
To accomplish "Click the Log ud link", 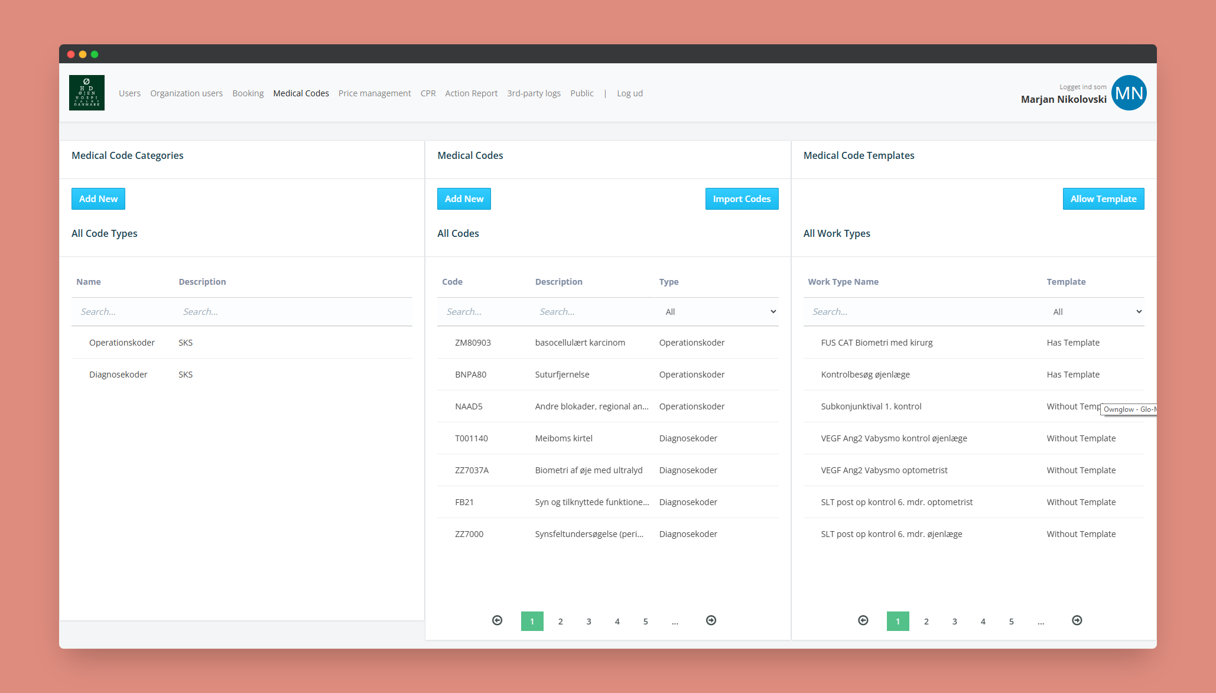I will (x=629, y=93).
